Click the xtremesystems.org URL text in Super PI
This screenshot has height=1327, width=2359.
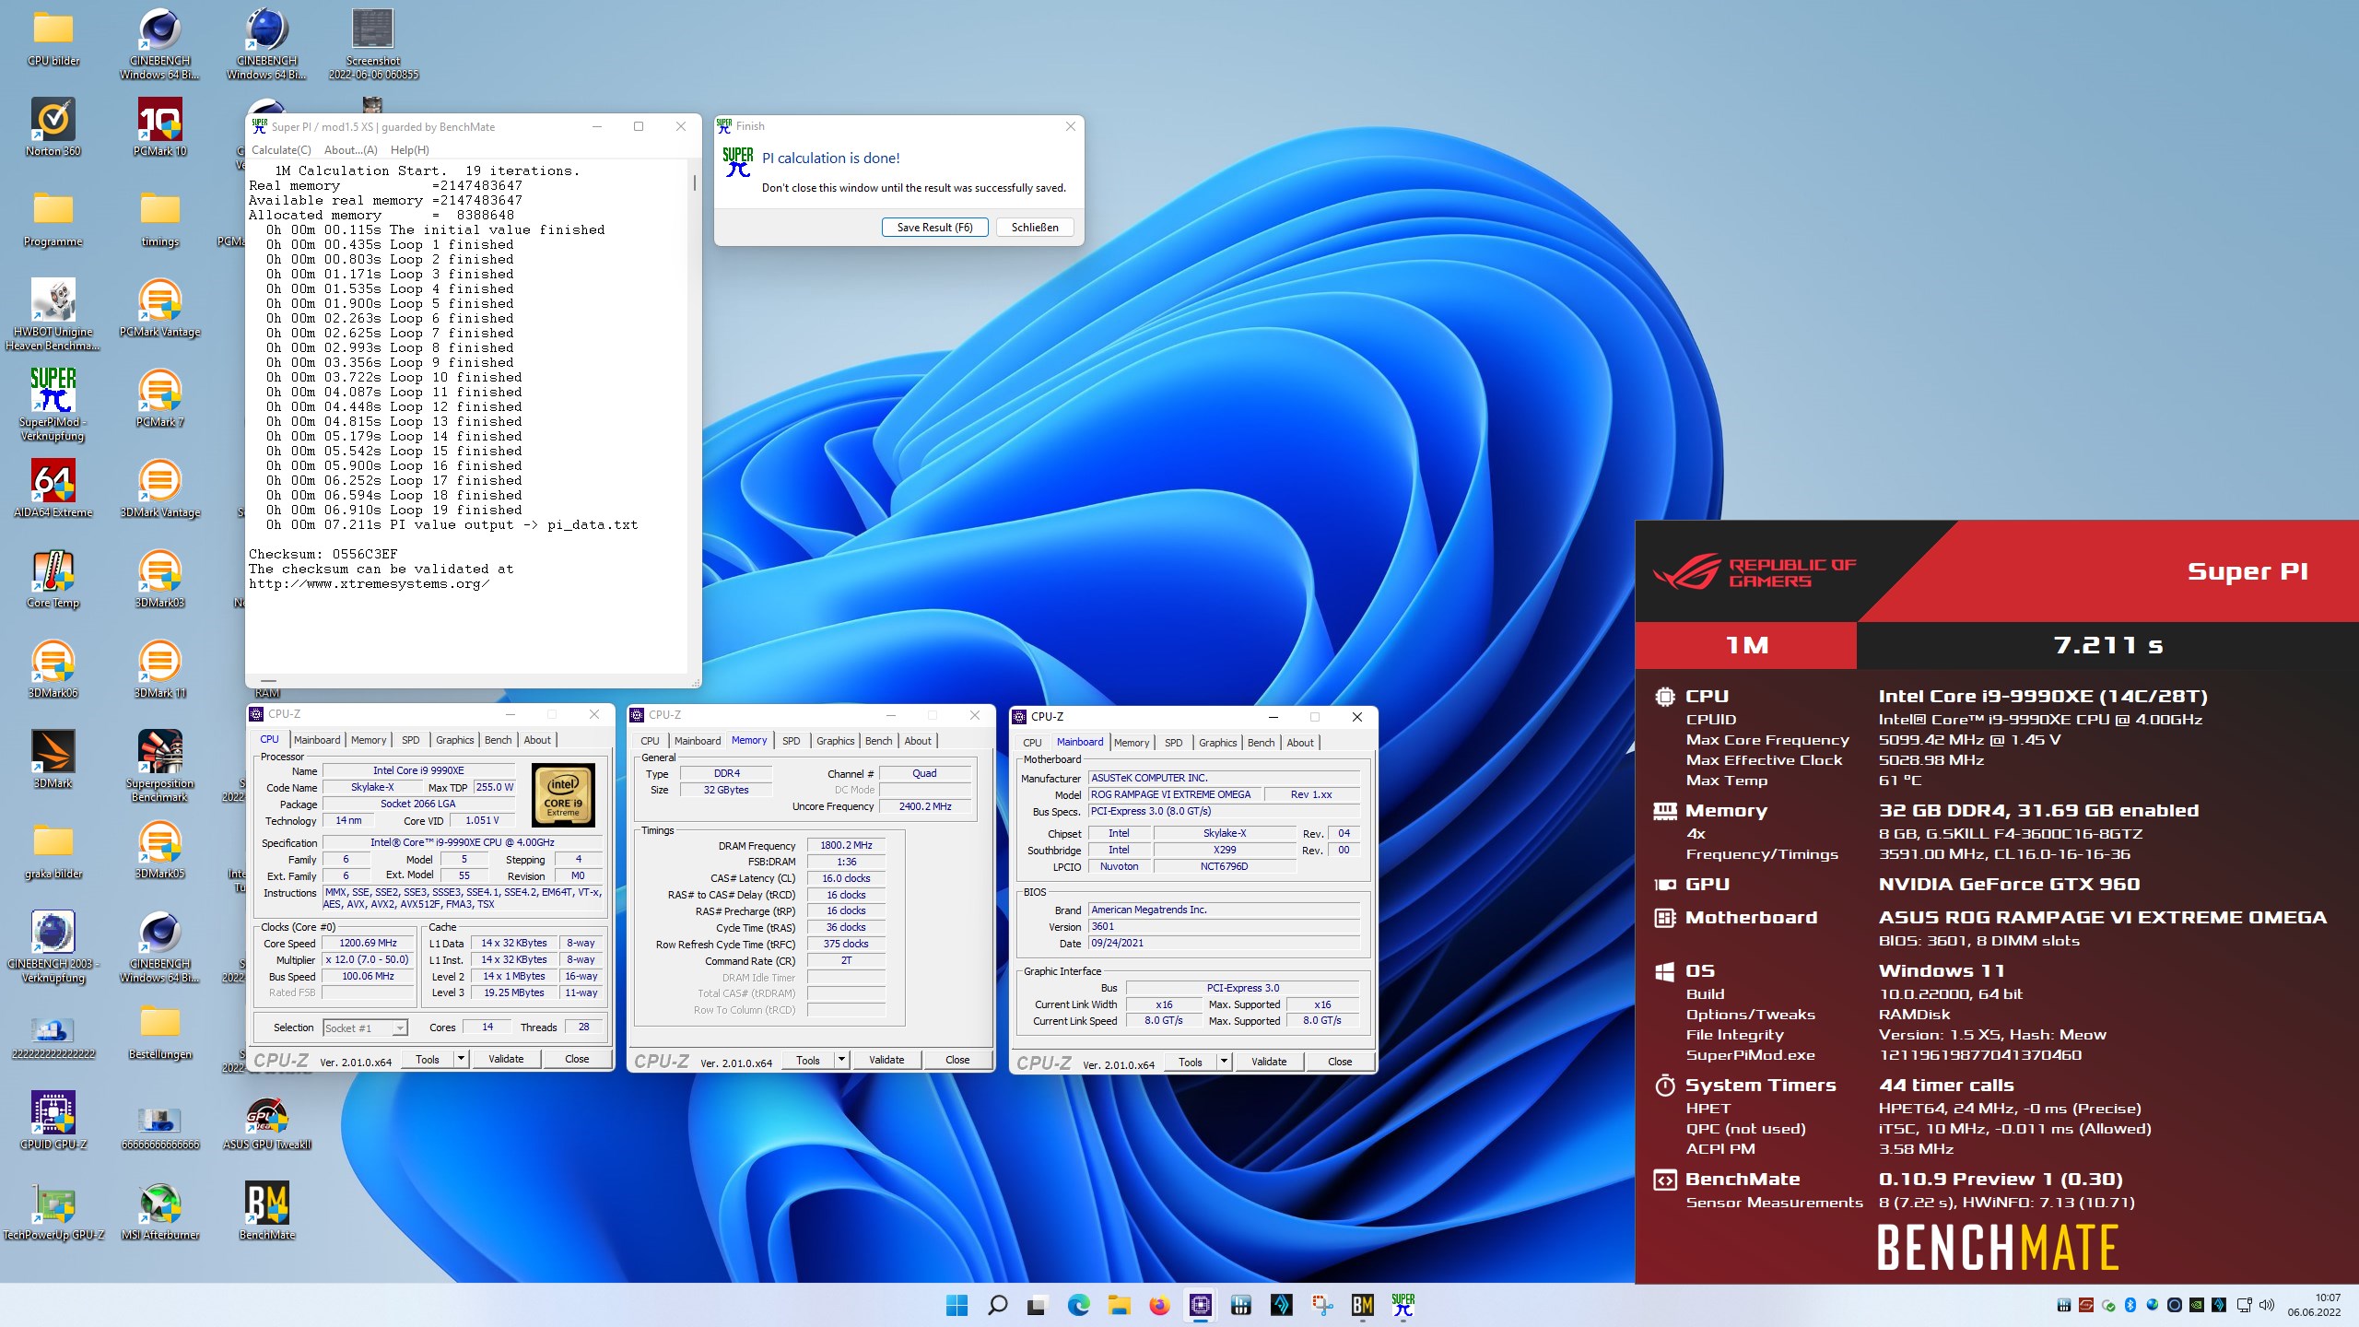[369, 583]
